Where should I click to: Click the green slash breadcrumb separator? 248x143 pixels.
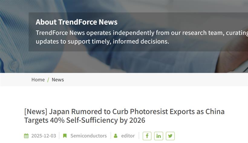48,80
